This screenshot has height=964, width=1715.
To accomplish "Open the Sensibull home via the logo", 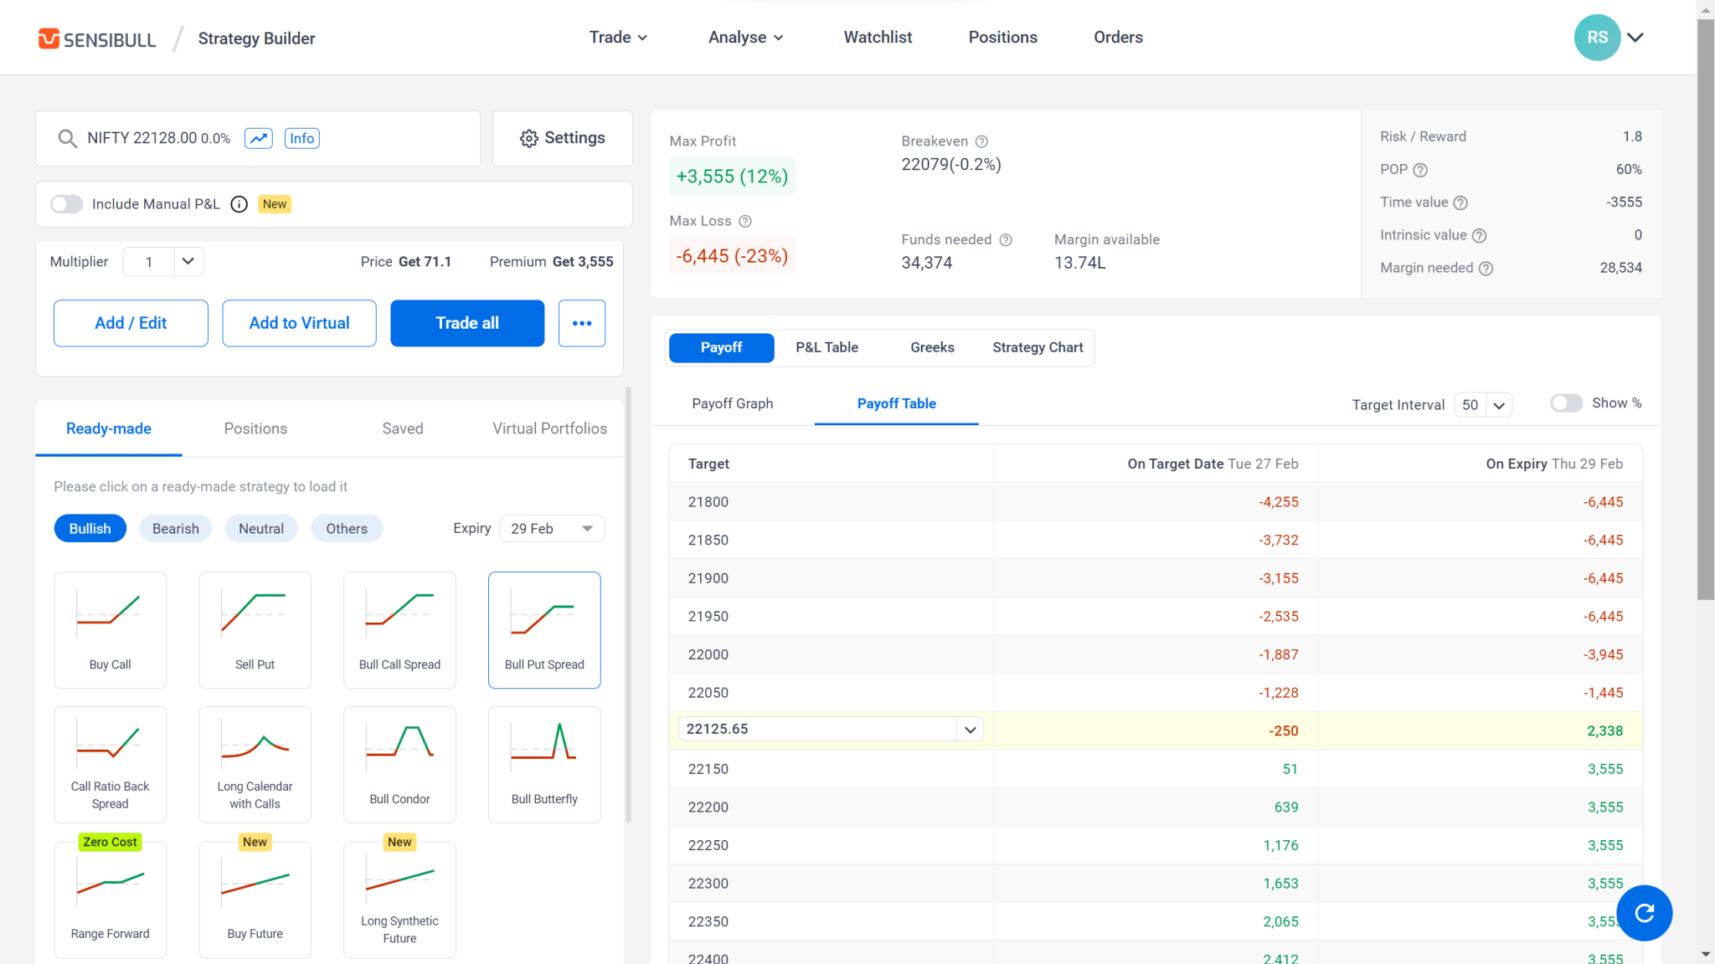I will pos(97,38).
